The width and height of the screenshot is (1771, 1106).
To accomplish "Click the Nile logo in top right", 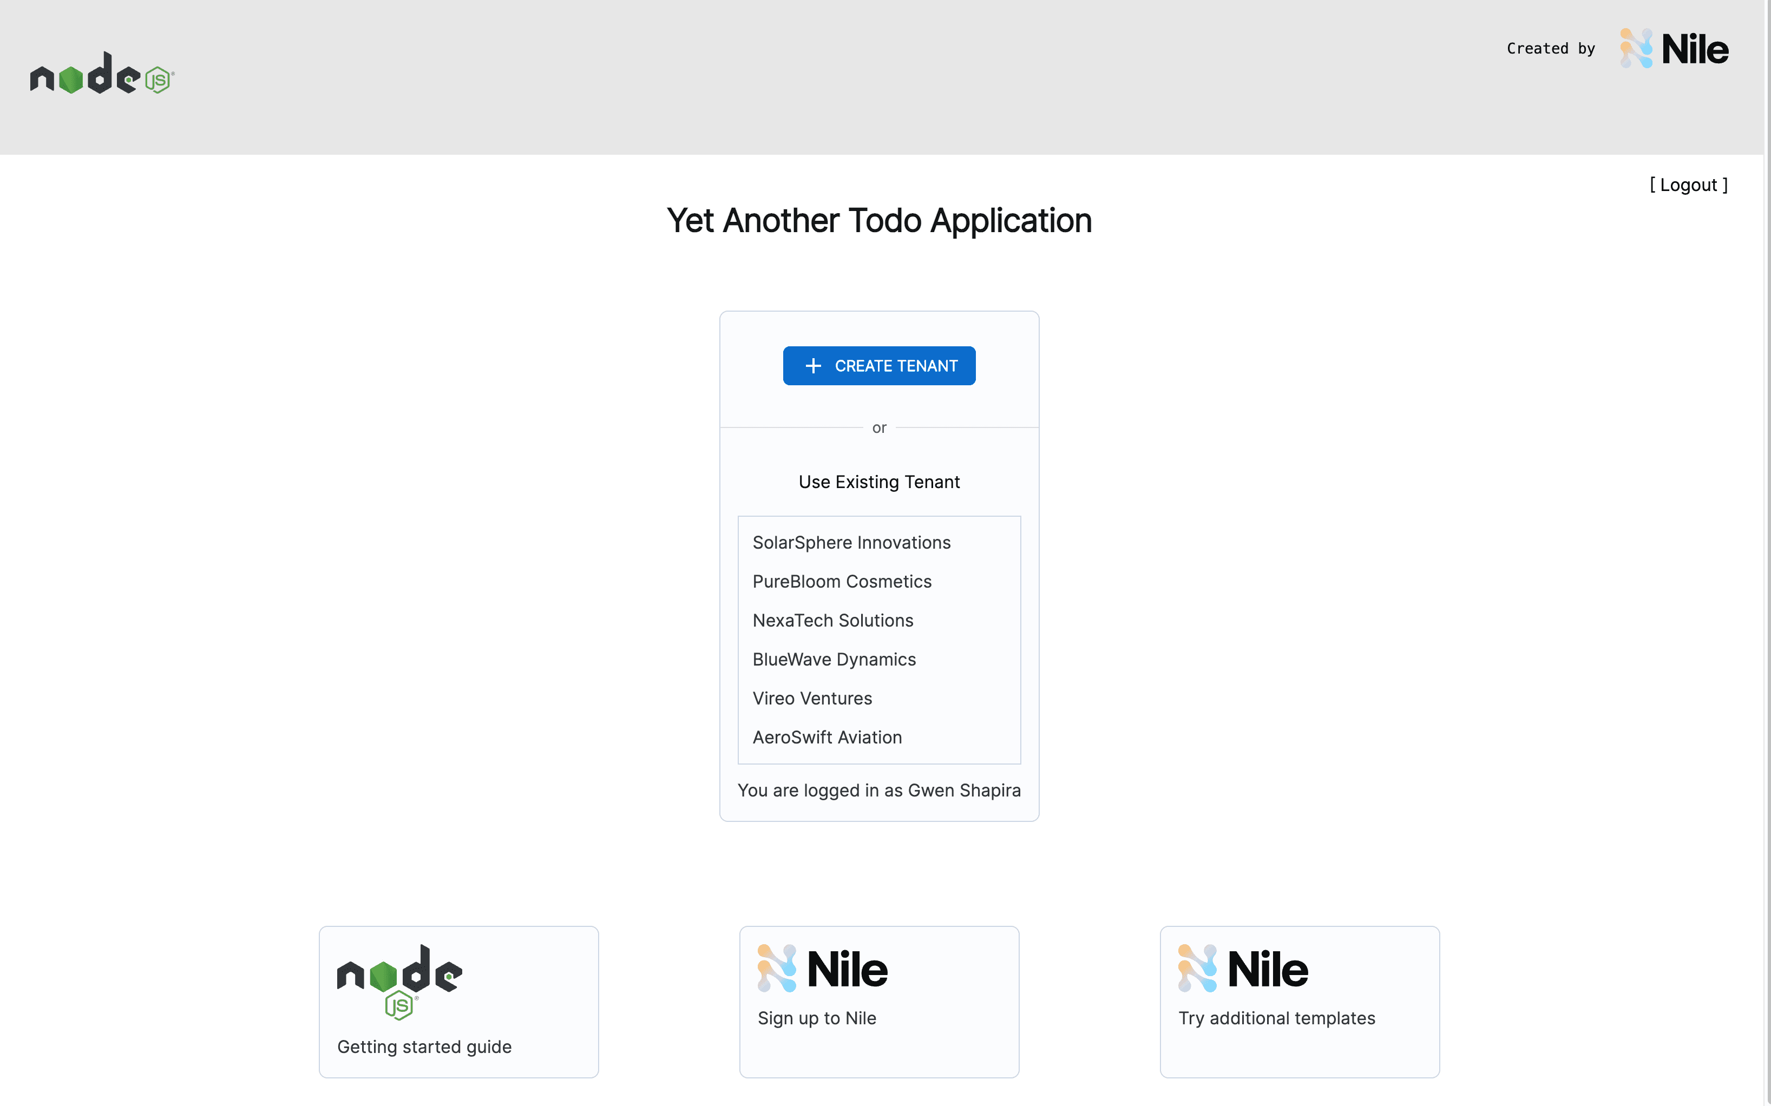I will coord(1673,47).
